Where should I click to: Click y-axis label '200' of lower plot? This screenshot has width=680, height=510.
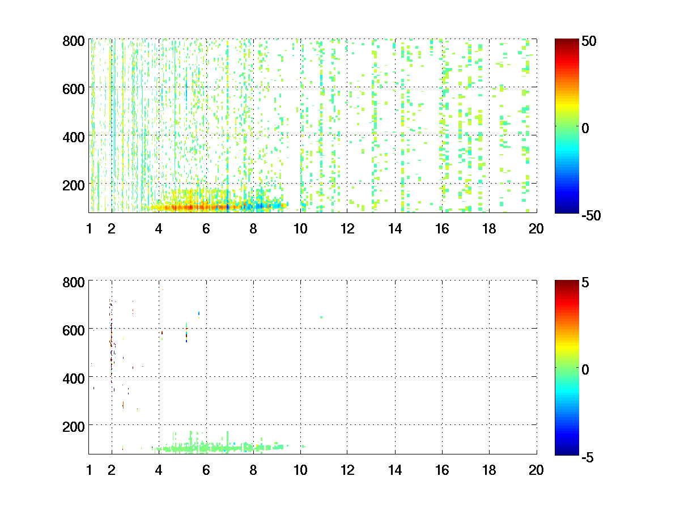[74, 426]
